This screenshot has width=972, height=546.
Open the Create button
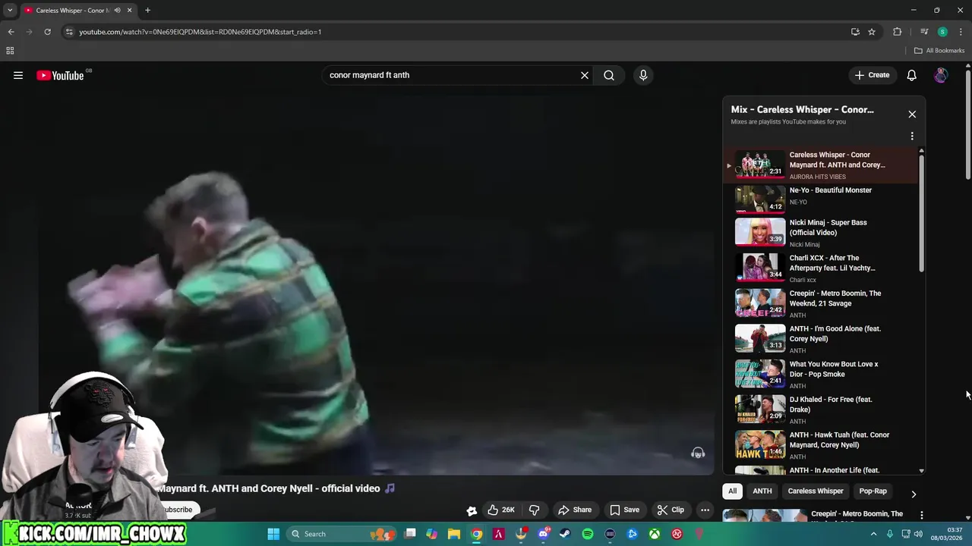pyautogui.click(x=872, y=75)
